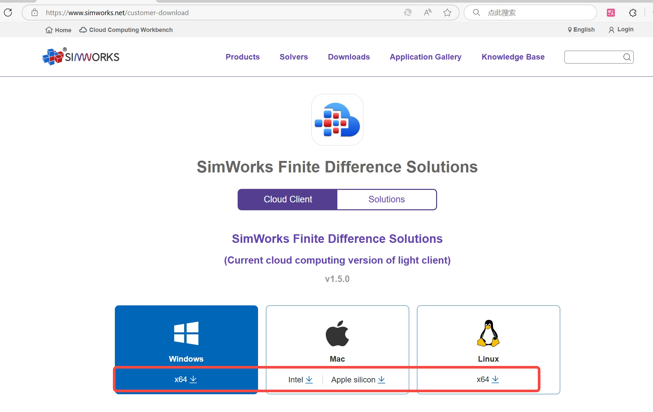Screen dimensions: 653x412
Task: Switch to the Solutions tab
Action: pos(387,199)
